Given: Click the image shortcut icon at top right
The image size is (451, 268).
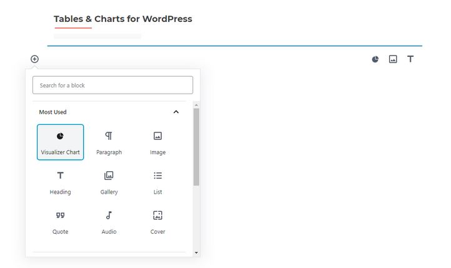Looking at the screenshot, I should click(393, 59).
